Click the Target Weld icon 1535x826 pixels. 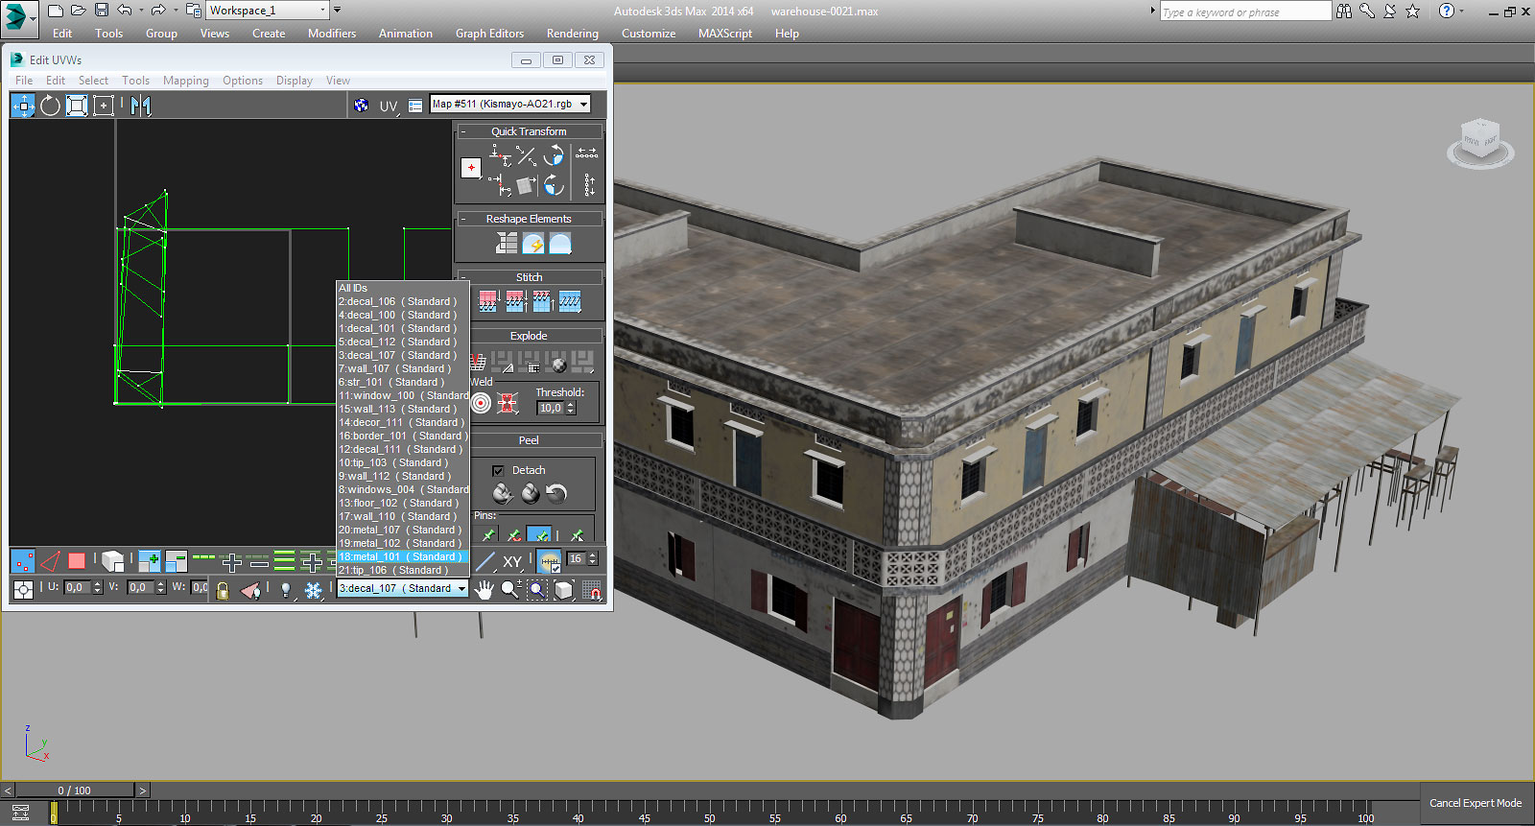pos(481,404)
